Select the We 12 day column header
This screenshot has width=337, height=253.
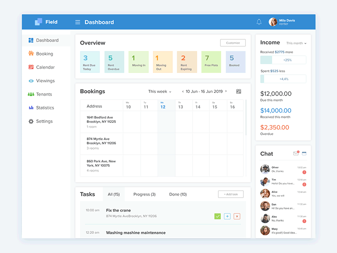[x=166, y=105]
